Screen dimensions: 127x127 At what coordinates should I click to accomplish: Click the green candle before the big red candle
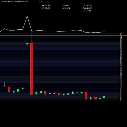click(27, 44)
